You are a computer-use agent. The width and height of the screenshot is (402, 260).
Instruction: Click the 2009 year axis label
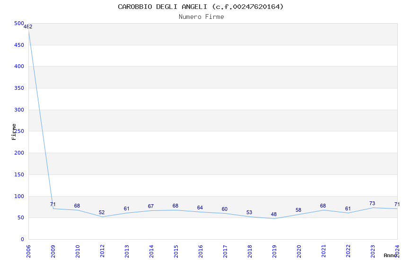(x=53, y=251)
